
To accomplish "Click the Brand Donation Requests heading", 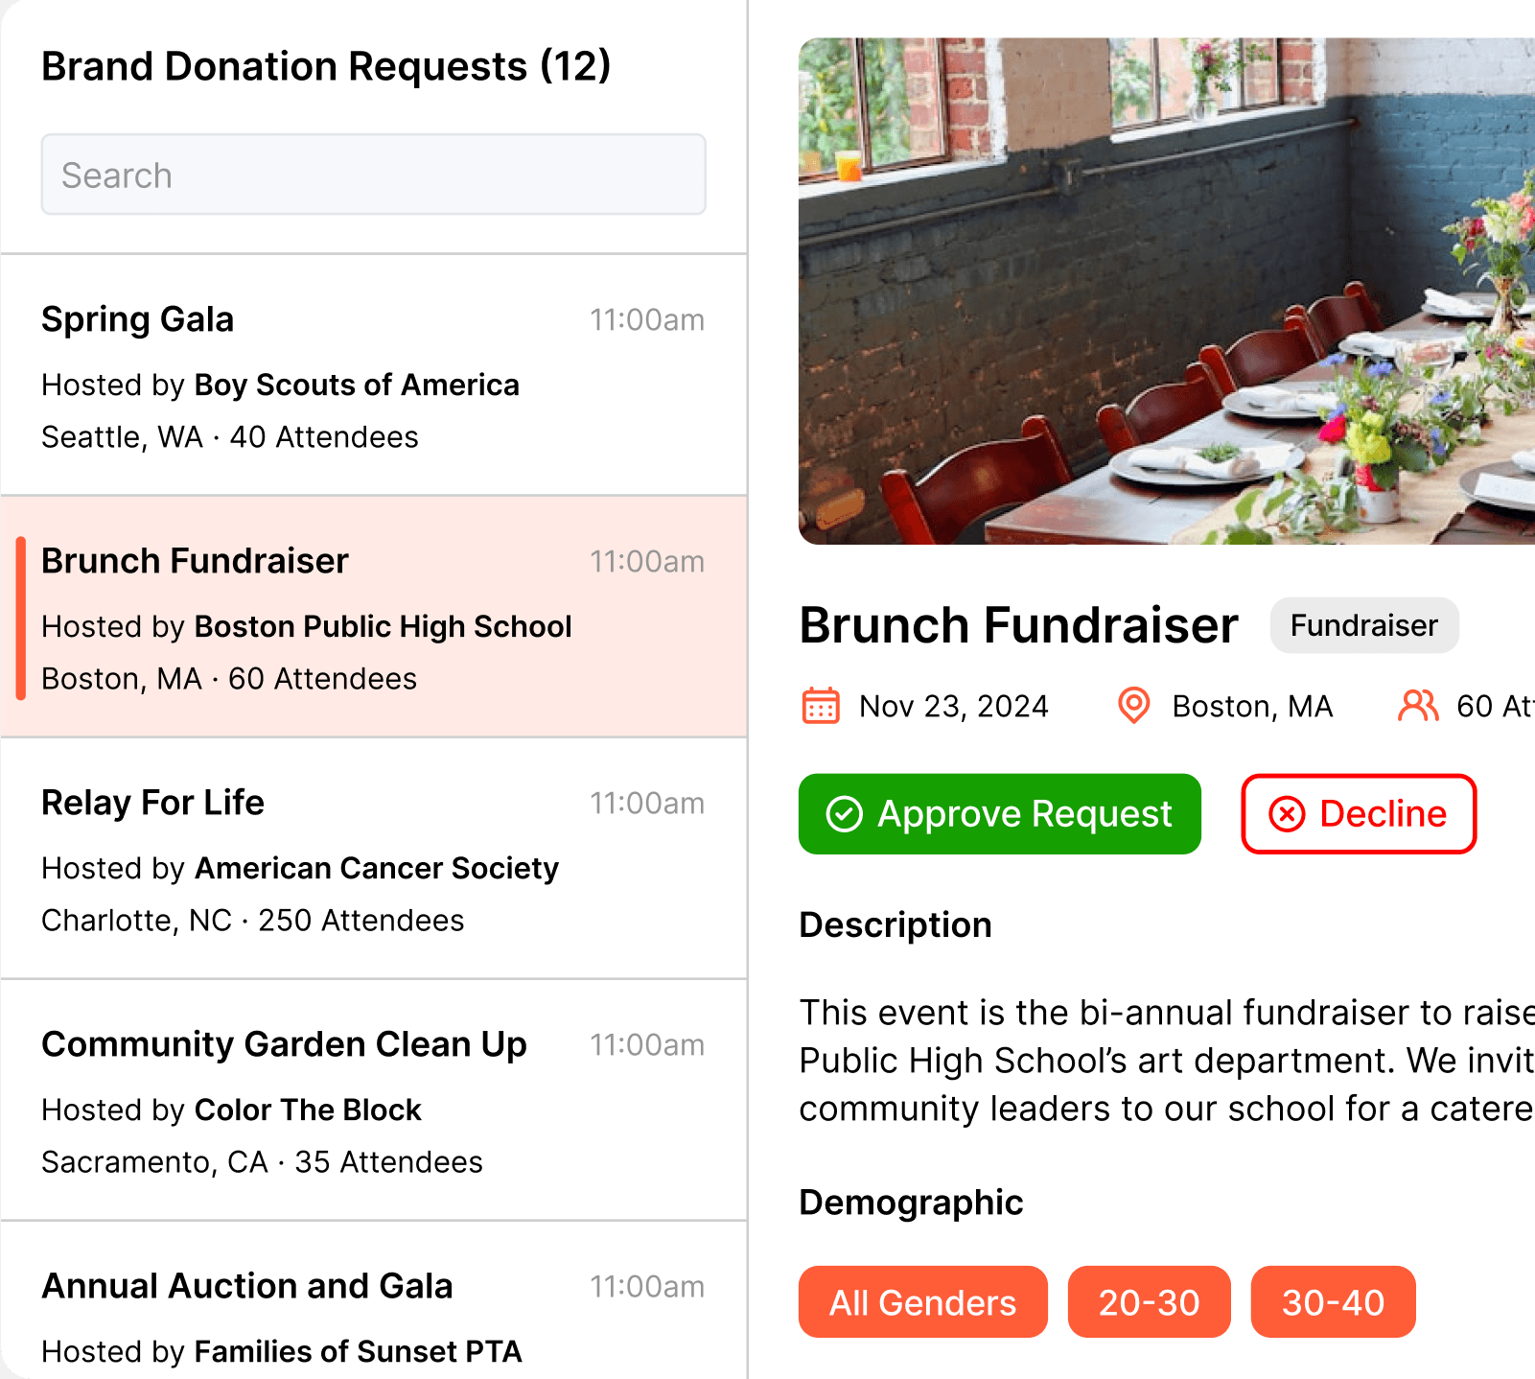I will pos(326,65).
